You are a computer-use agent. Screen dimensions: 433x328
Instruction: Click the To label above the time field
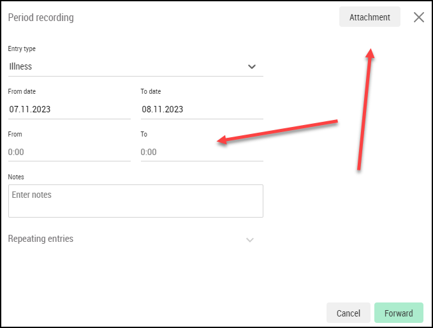click(144, 134)
